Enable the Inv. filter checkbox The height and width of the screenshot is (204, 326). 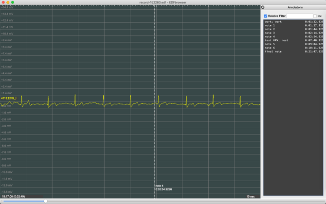click(x=315, y=16)
